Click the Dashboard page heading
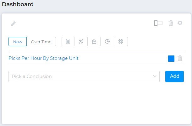 click(x=18, y=4)
